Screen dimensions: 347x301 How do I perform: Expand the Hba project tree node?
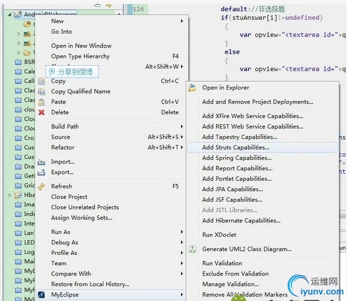pyautogui.click(x=10, y=195)
